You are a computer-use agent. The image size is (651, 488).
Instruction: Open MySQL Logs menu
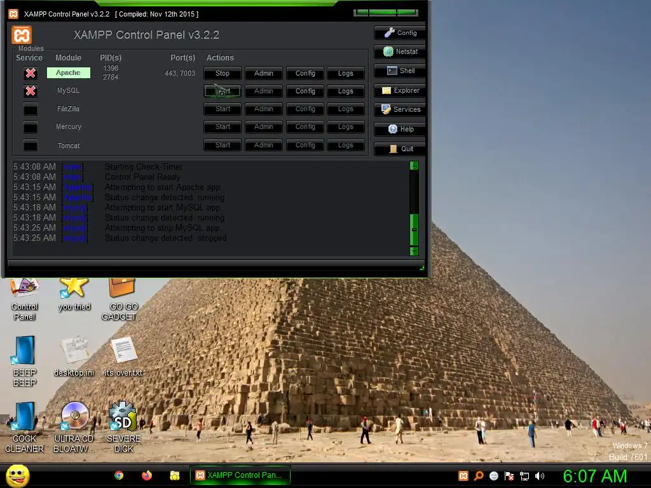pos(345,91)
